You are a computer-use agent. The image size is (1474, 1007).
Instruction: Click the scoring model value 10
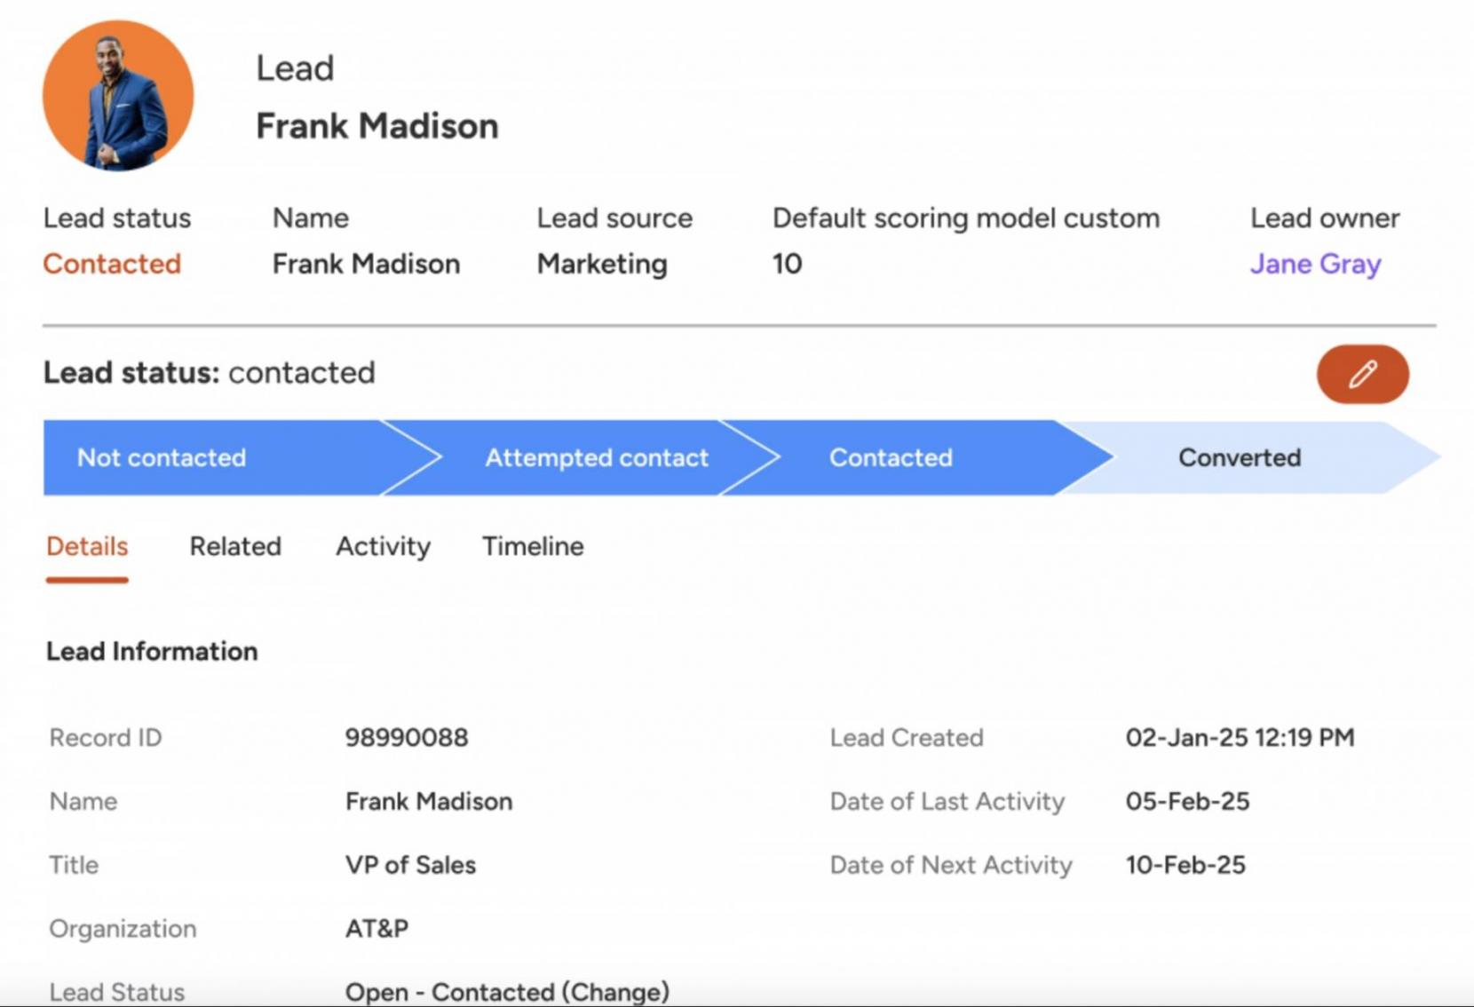pyautogui.click(x=787, y=264)
